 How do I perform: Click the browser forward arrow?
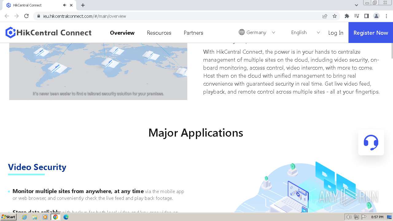point(17,16)
